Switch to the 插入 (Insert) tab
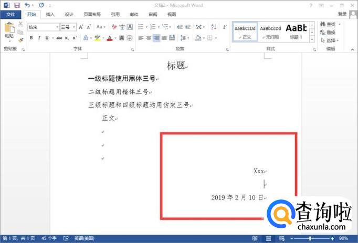Screen dimensions: 358x243 pos(50,14)
